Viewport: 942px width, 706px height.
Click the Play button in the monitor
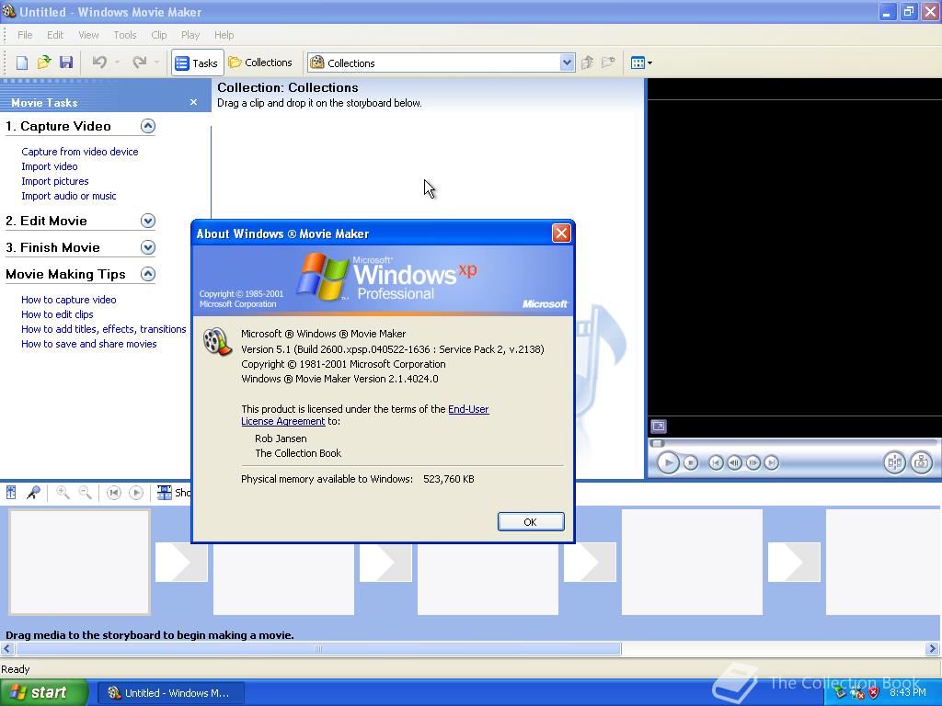click(668, 462)
